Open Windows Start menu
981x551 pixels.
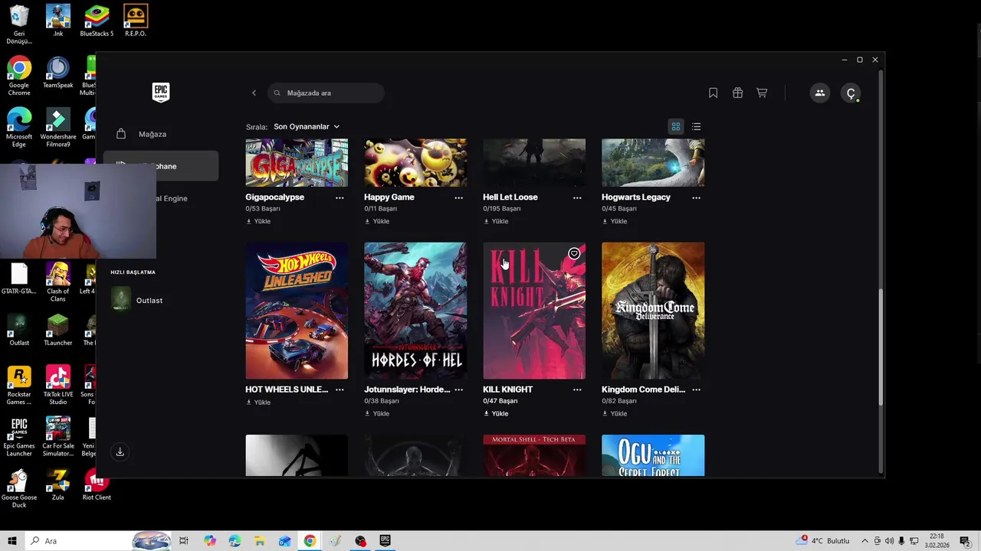click(12, 541)
